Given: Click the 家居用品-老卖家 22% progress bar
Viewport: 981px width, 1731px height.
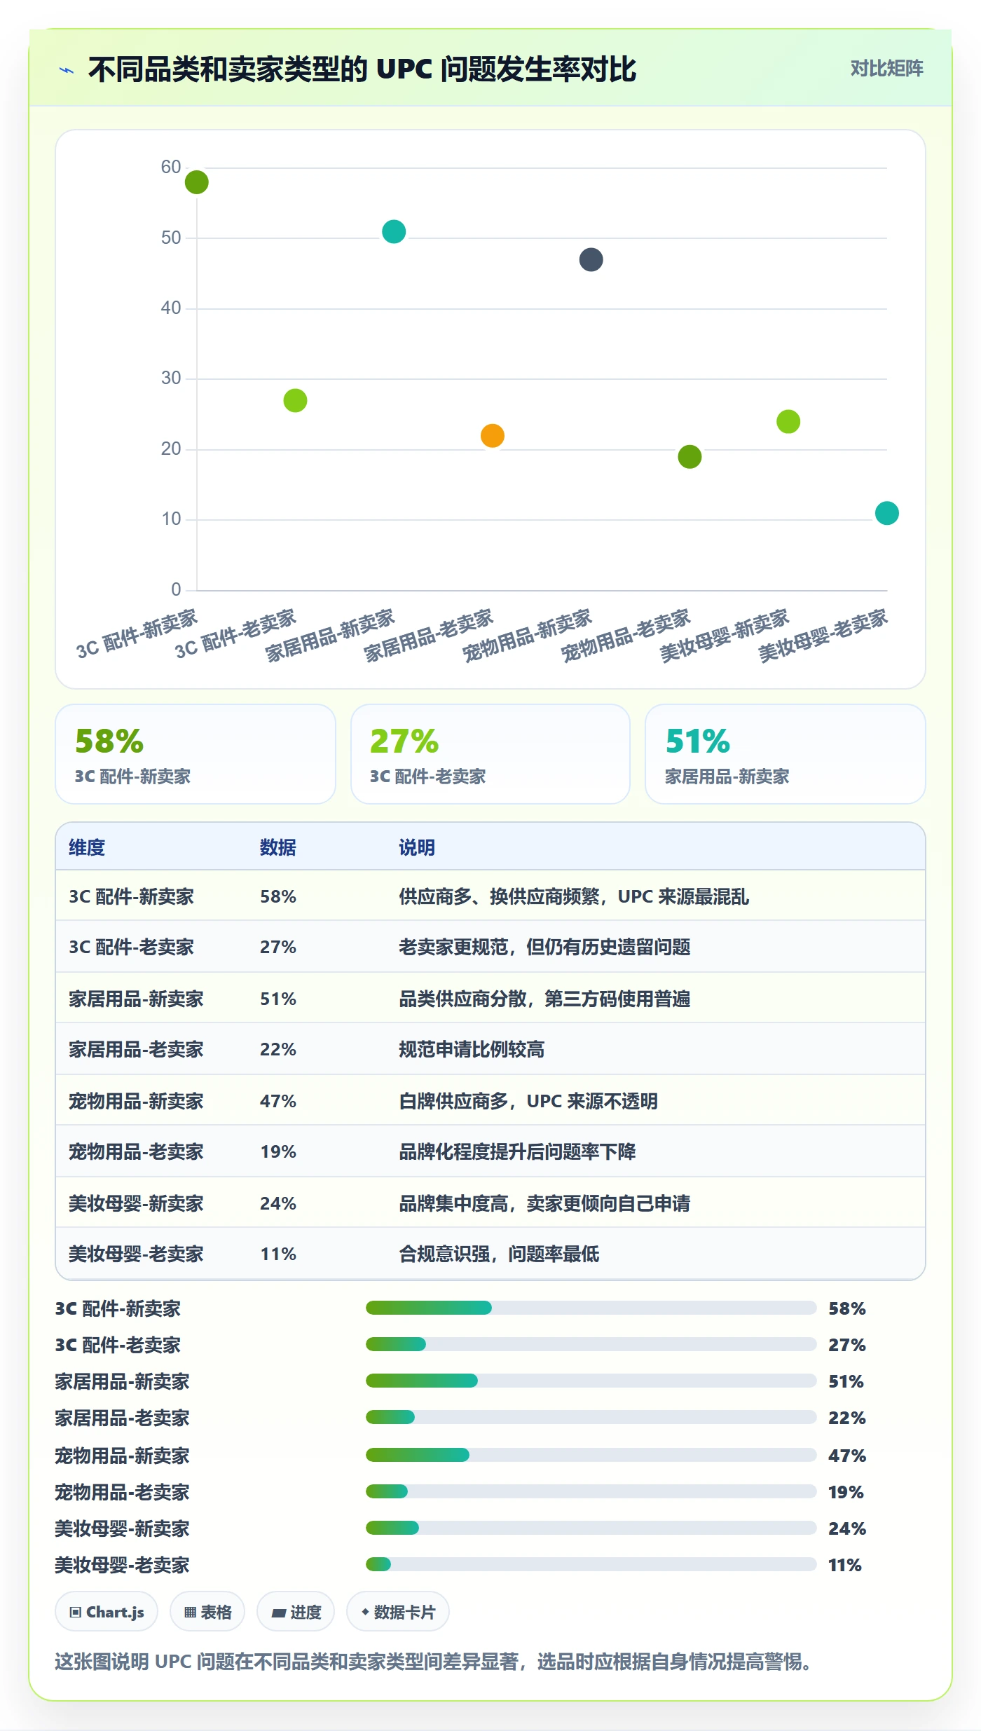Looking at the screenshot, I should (591, 1417).
